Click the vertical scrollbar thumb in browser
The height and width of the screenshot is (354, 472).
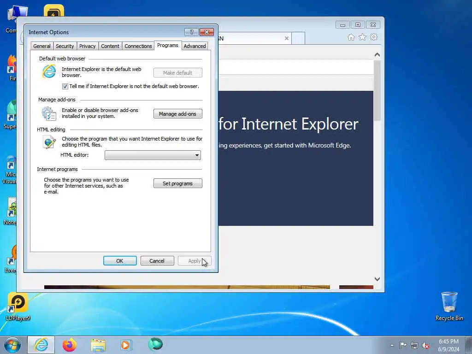[x=377, y=90]
